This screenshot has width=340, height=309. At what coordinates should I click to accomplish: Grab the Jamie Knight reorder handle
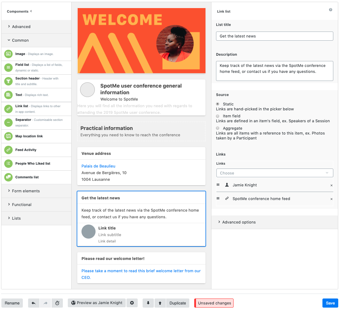coord(218,185)
